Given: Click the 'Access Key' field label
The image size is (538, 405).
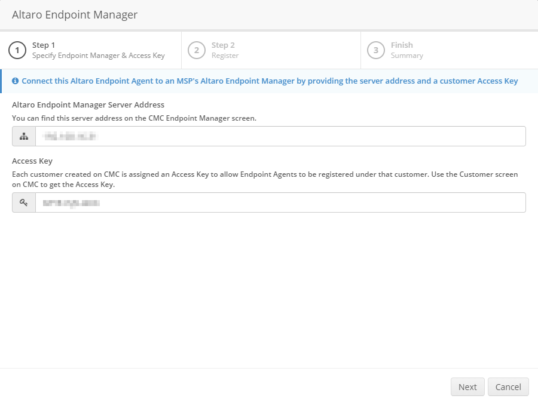Looking at the screenshot, I should coord(32,161).
